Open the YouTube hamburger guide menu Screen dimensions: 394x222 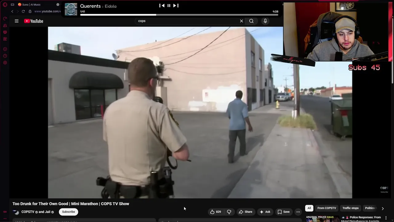click(17, 21)
